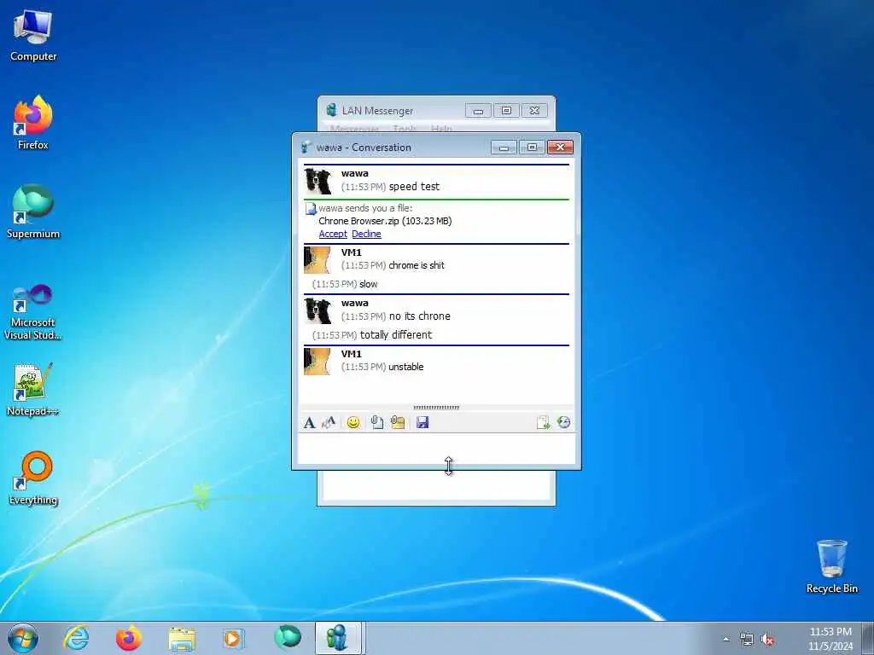
Task: Open the Computer desktop icon
Action: coord(33,35)
